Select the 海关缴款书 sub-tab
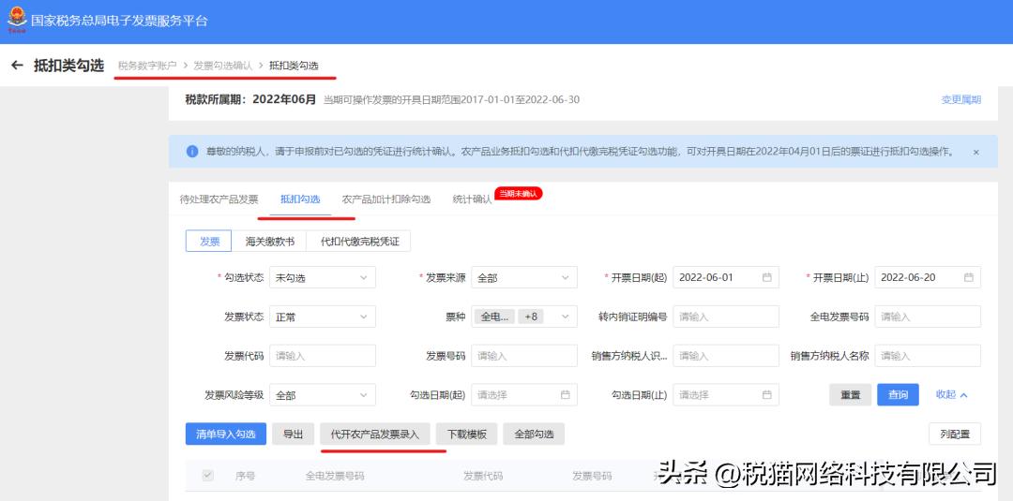 [270, 242]
